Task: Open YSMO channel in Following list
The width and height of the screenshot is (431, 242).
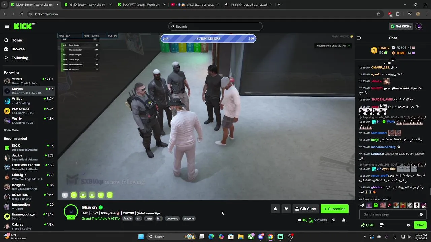Action: pos(29,81)
